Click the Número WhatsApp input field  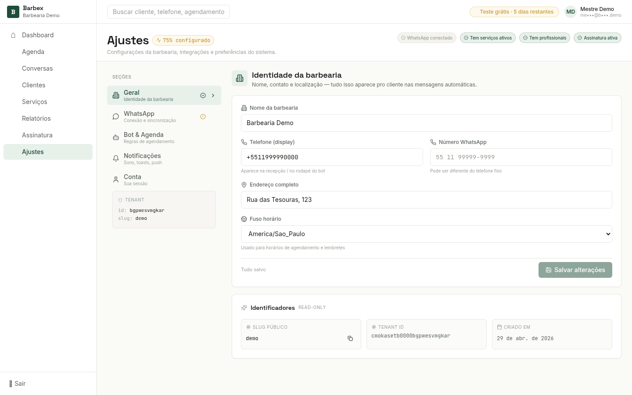(521, 157)
